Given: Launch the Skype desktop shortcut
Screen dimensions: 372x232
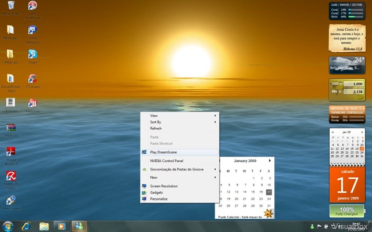Looking at the screenshot, I should point(33,54).
